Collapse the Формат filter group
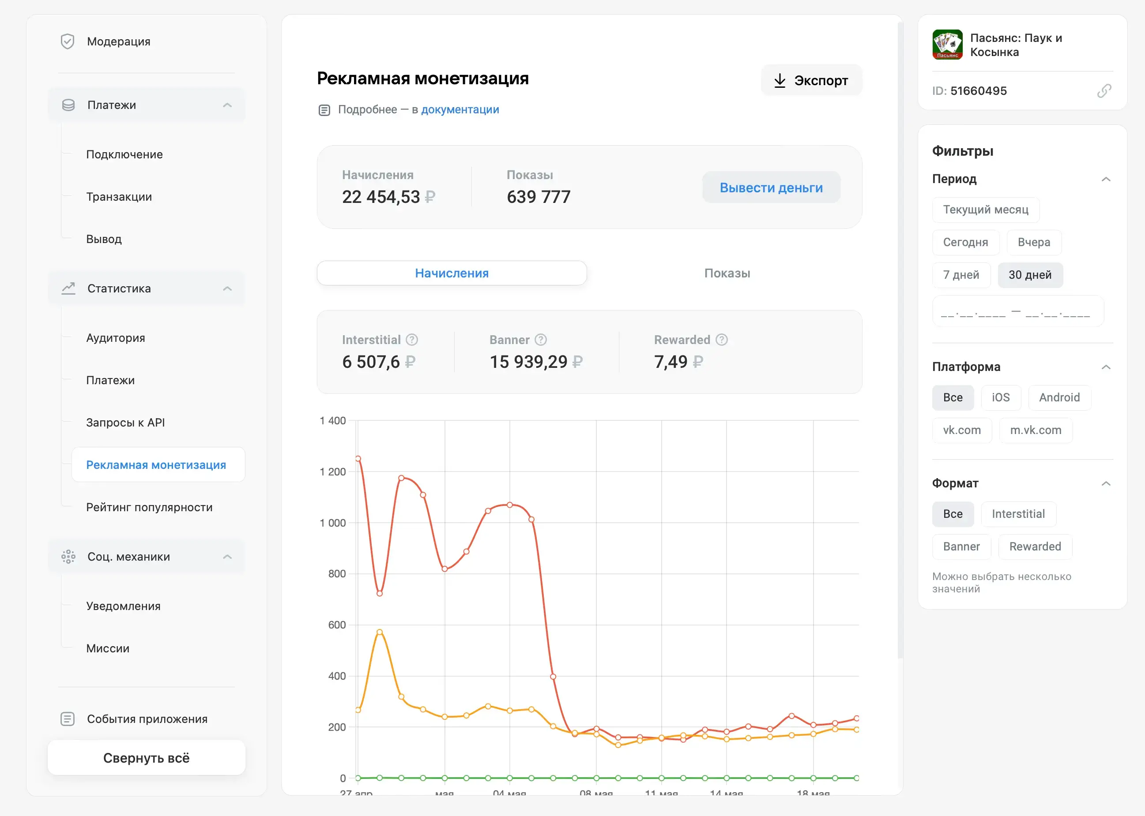 pos(1106,483)
